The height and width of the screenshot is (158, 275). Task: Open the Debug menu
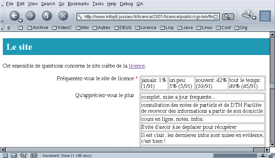(x=126, y=4)
